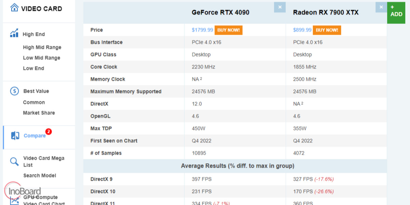
Task: Click the DirectX value 12.0
Action: tap(197, 104)
